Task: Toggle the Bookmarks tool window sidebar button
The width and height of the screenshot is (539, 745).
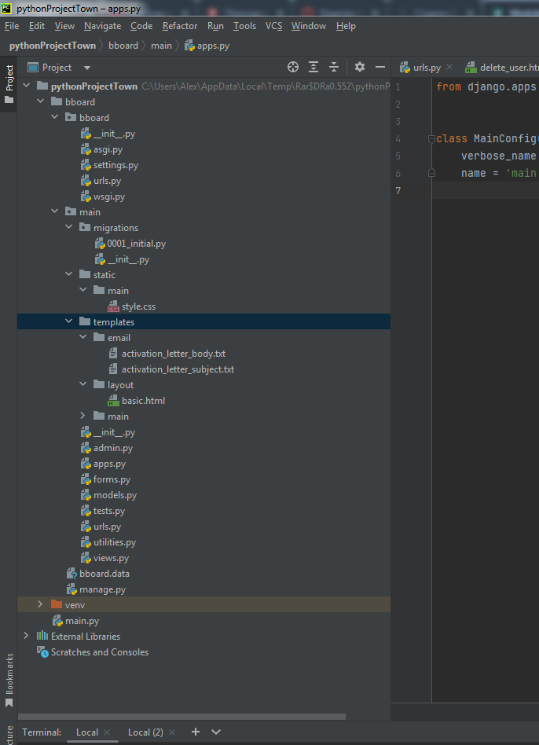Action: pyautogui.click(x=9, y=680)
